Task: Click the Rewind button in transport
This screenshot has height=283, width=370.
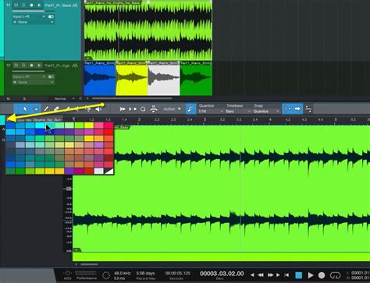Action: click(261, 275)
